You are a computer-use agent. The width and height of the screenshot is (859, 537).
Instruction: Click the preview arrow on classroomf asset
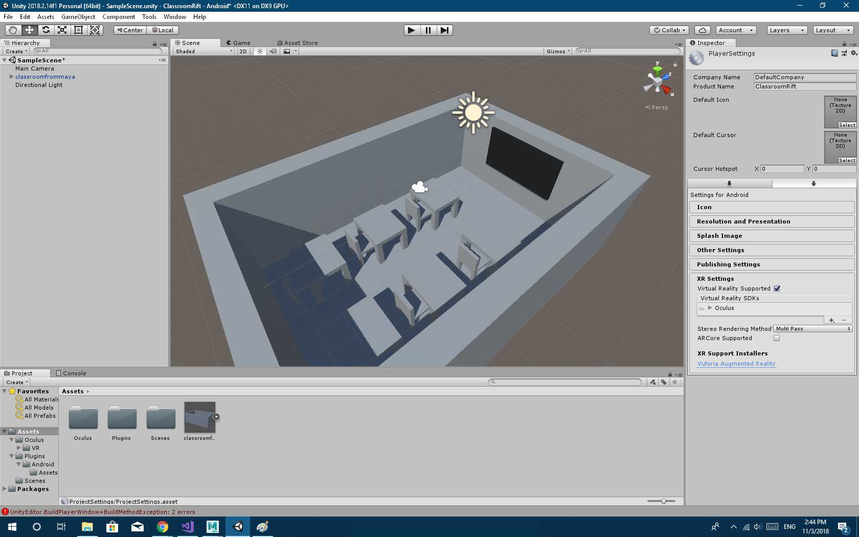[216, 417]
